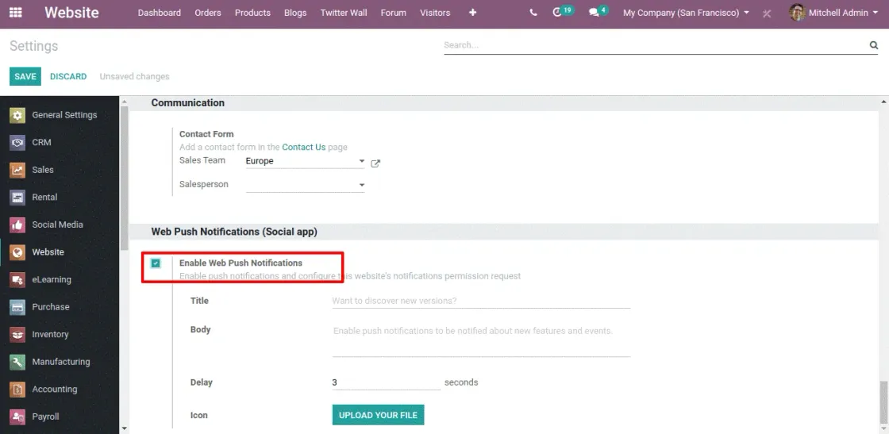Open the Twitter Wall menu

[x=344, y=13]
